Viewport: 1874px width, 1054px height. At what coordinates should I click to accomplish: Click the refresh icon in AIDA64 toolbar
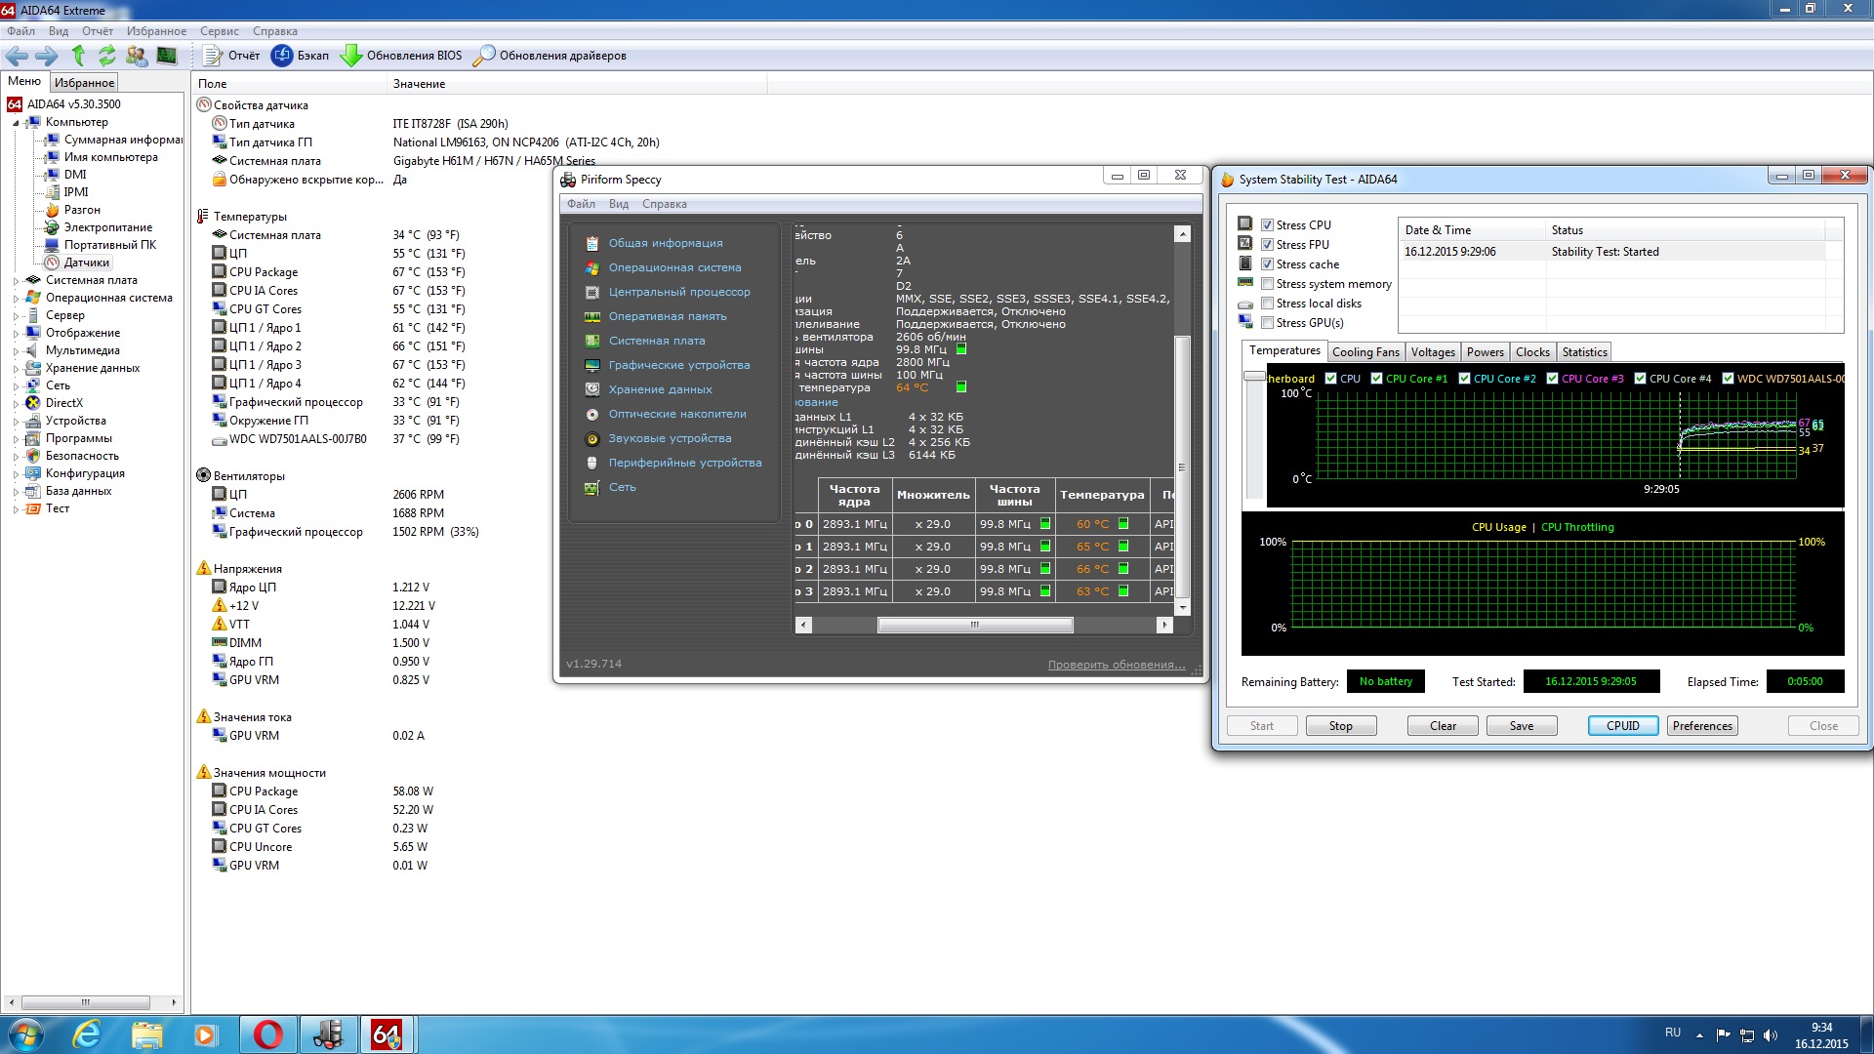(x=107, y=56)
